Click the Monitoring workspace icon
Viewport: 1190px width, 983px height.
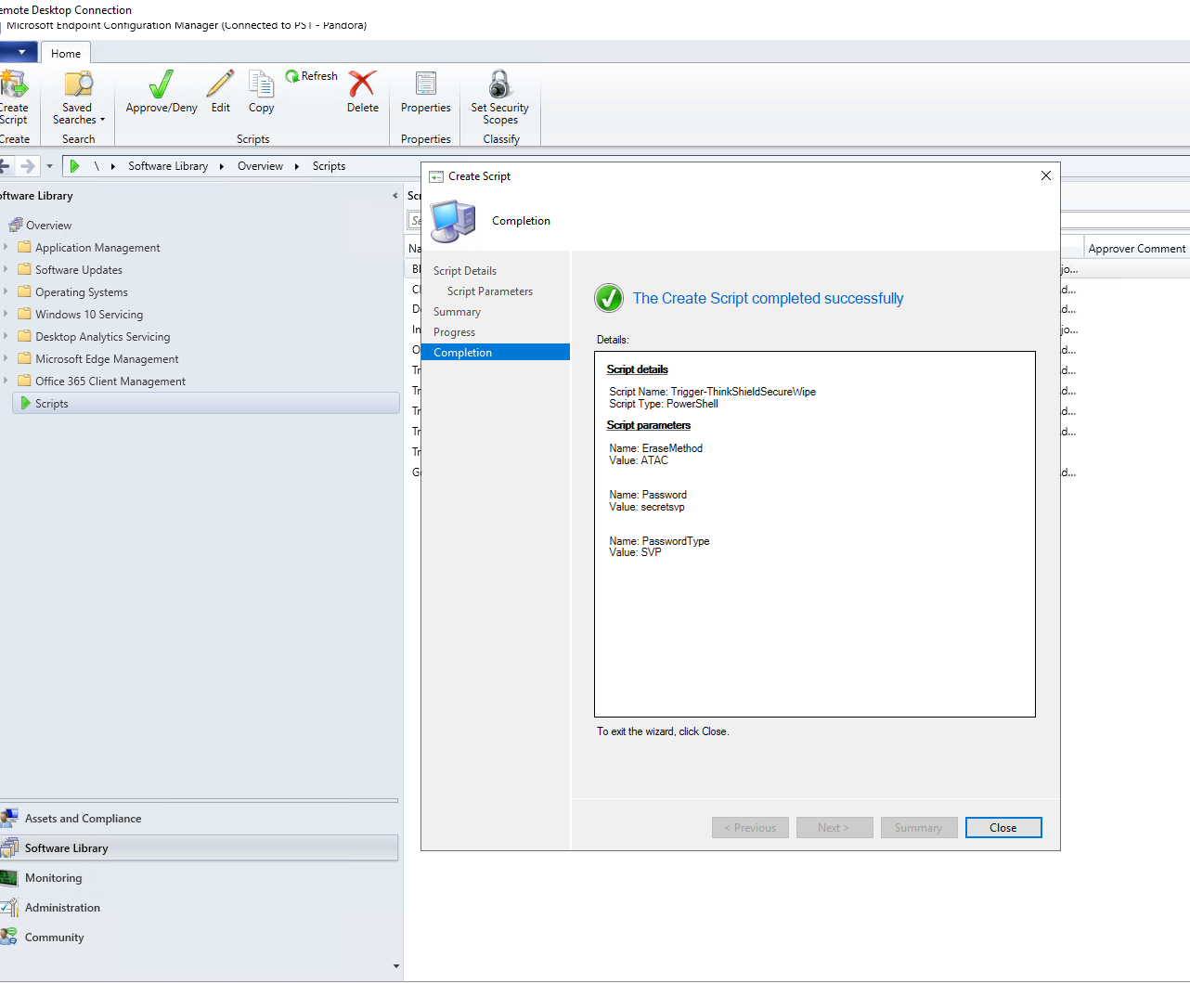click(x=9, y=877)
